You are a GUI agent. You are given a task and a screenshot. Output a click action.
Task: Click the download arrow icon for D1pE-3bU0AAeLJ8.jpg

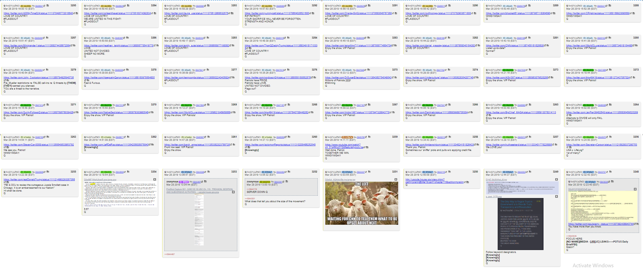(x=557, y=180)
